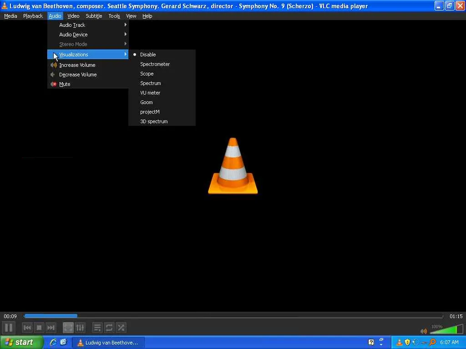Skip to the next track
The height and width of the screenshot is (349, 466).
(51, 328)
